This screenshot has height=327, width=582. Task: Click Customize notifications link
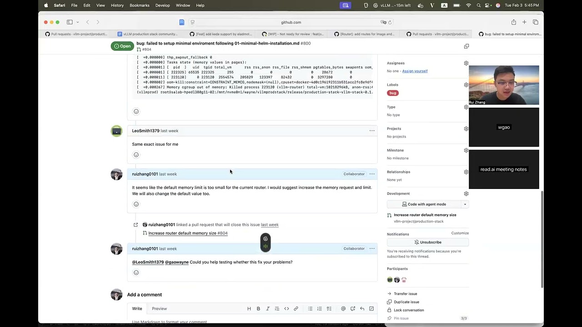(x=460, y=233)
